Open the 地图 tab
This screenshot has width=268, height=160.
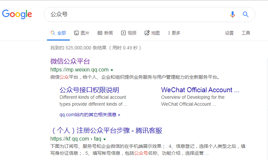click(x=152, y=33)
